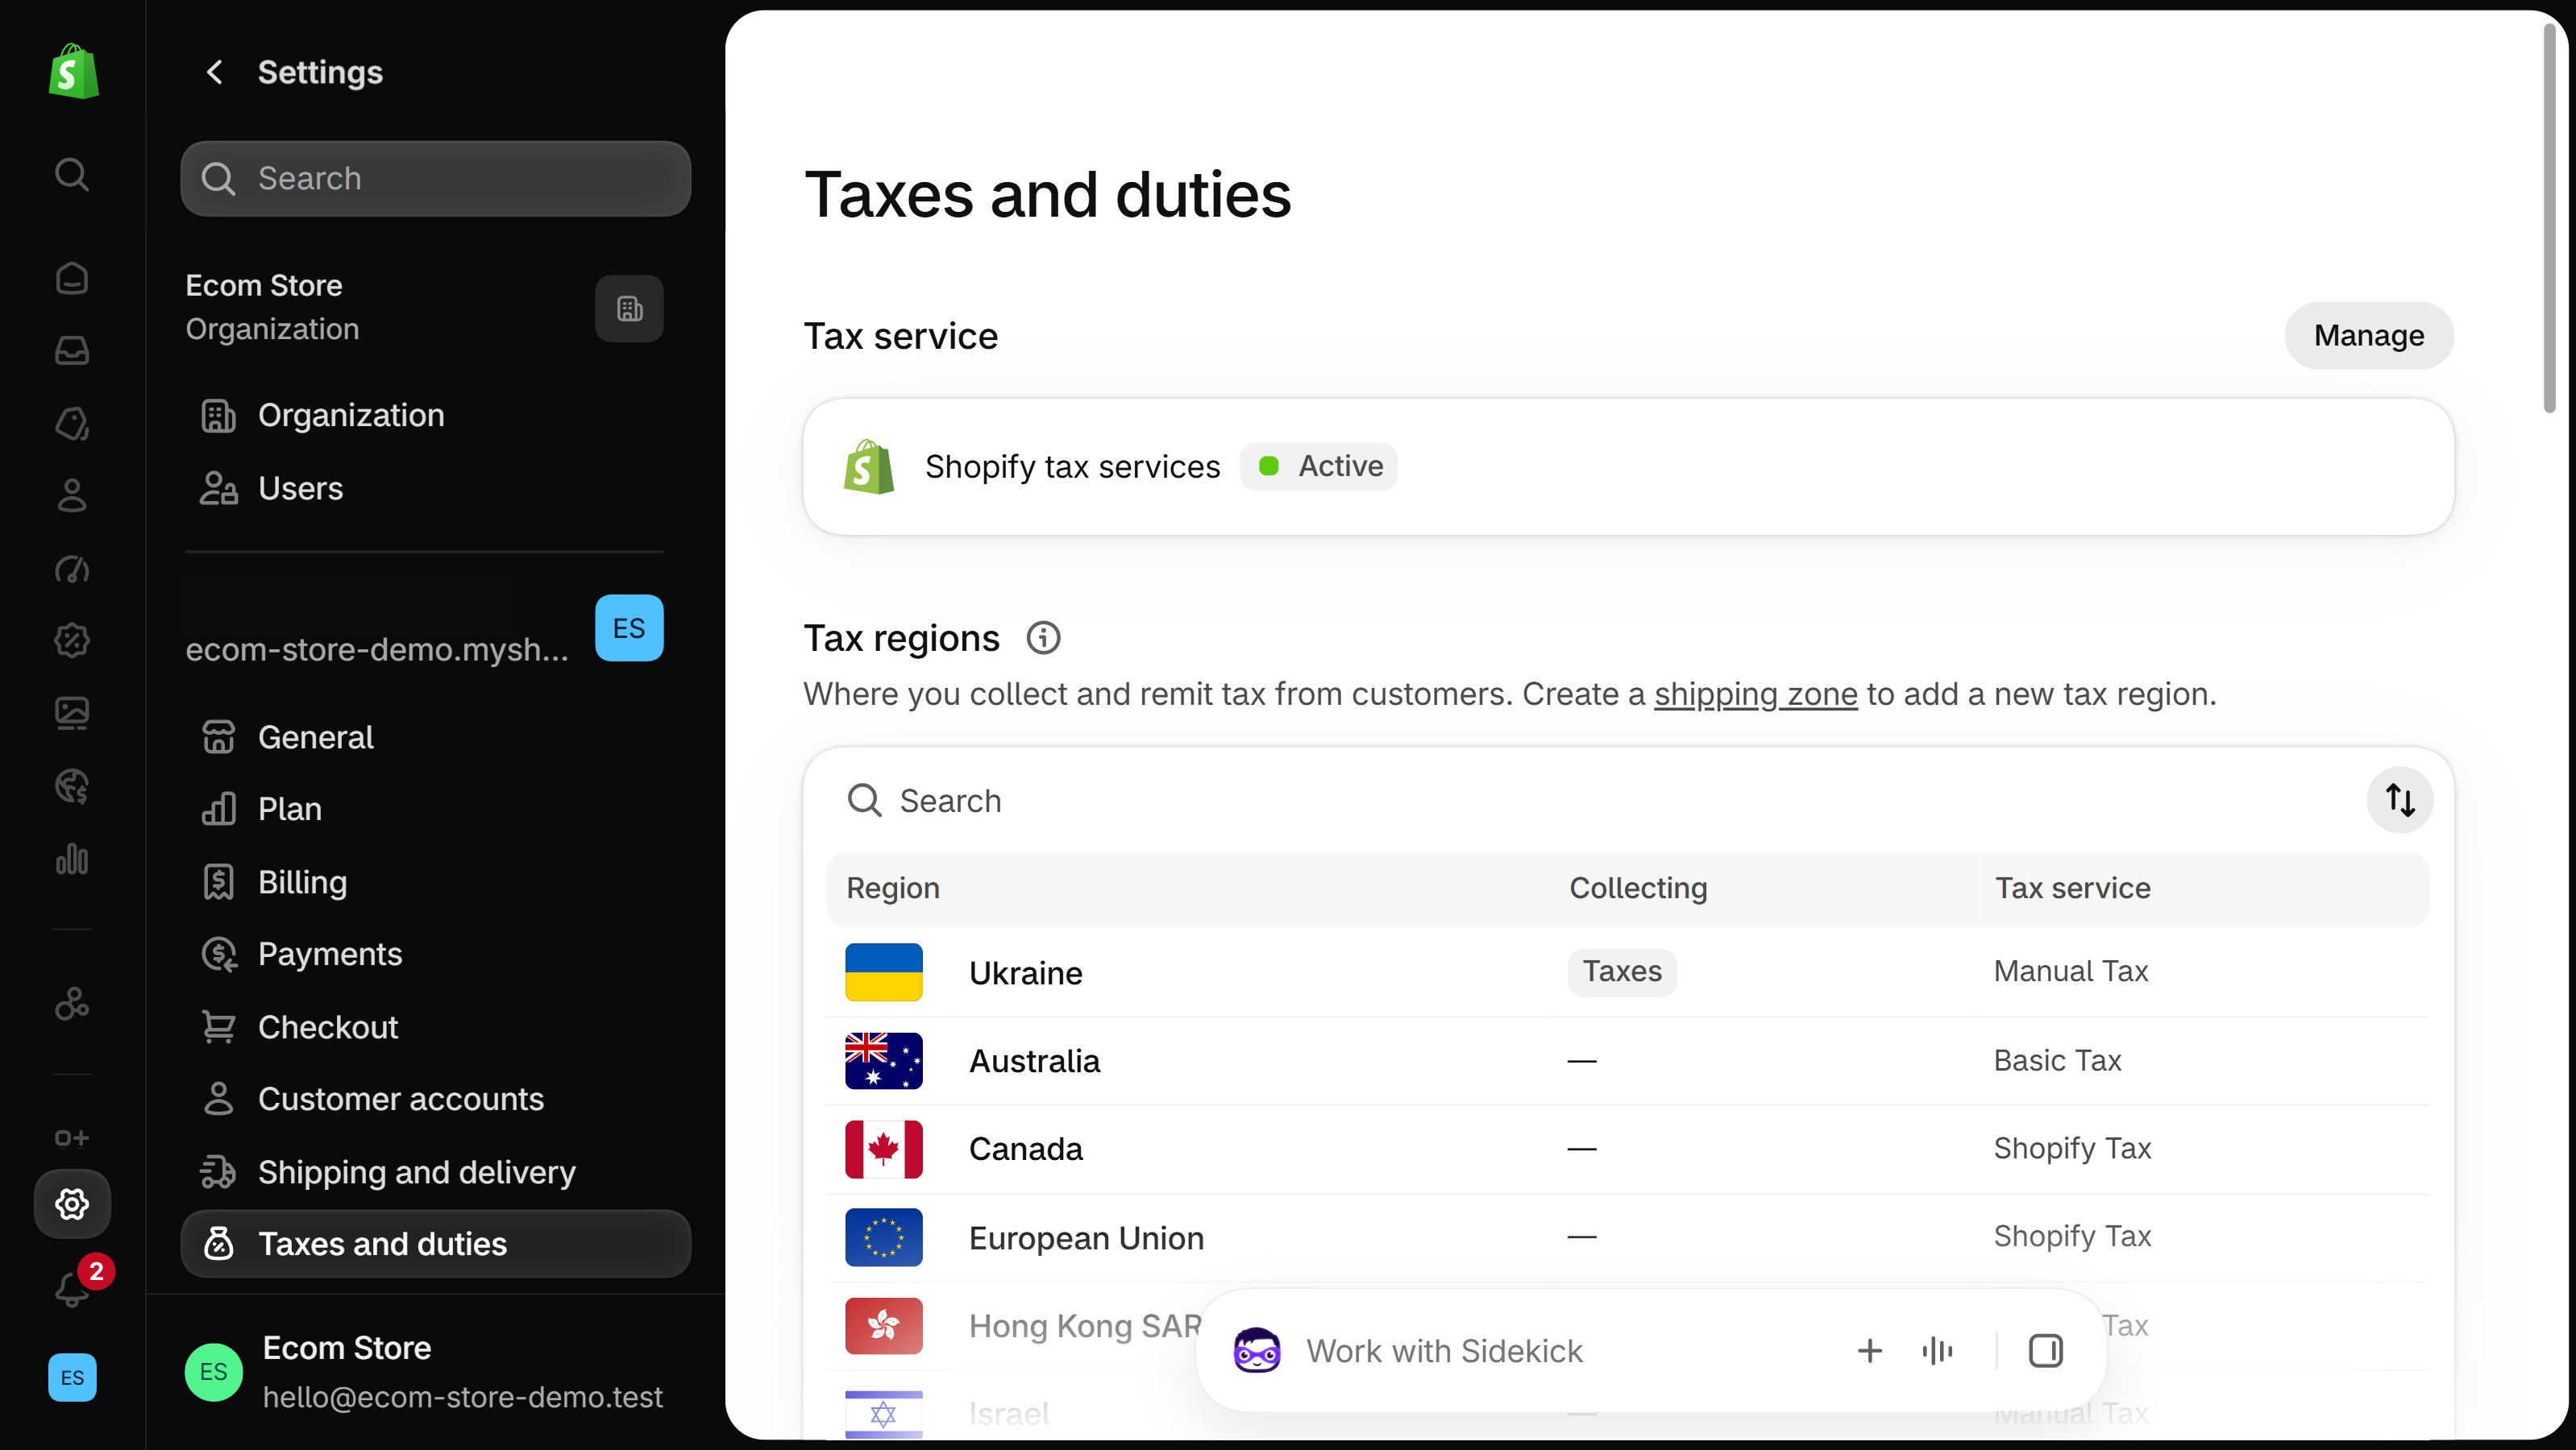Add attachment with Sidekick plus icon
This screenshot has height=1450, width=2576.
pyautogui.click(x=1869, y=1351)
